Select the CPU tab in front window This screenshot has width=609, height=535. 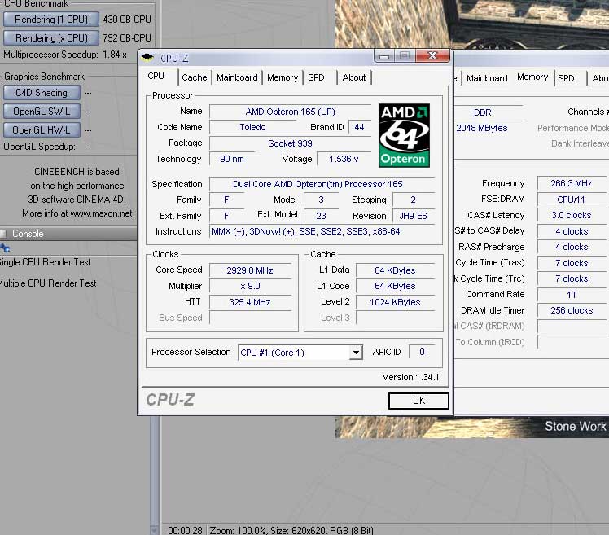pos(156,77)
